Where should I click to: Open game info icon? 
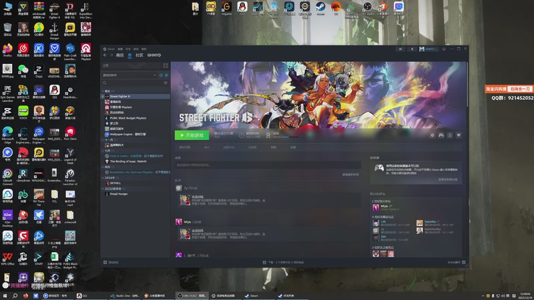pyautogui.click(x=450, y=135)
